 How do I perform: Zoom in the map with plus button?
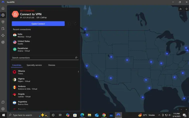(x=186, y=109)
